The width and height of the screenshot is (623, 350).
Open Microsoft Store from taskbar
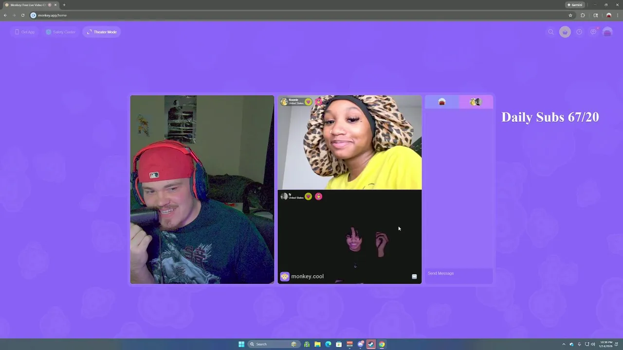[x=339, y=344]
